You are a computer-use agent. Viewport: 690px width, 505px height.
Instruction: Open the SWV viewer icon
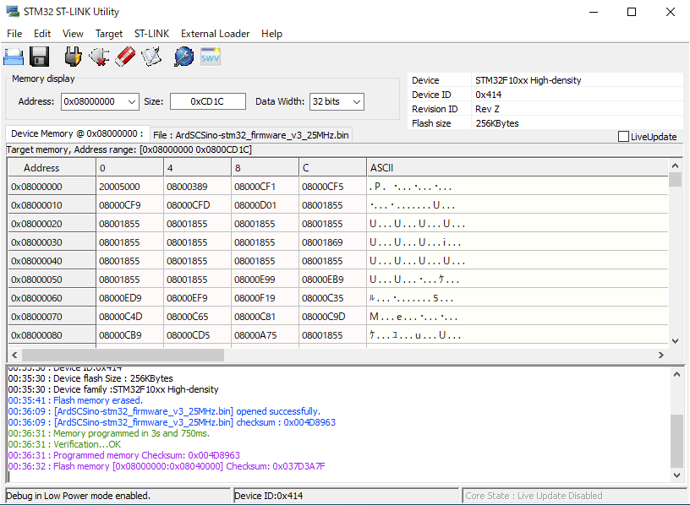(210, 57)
